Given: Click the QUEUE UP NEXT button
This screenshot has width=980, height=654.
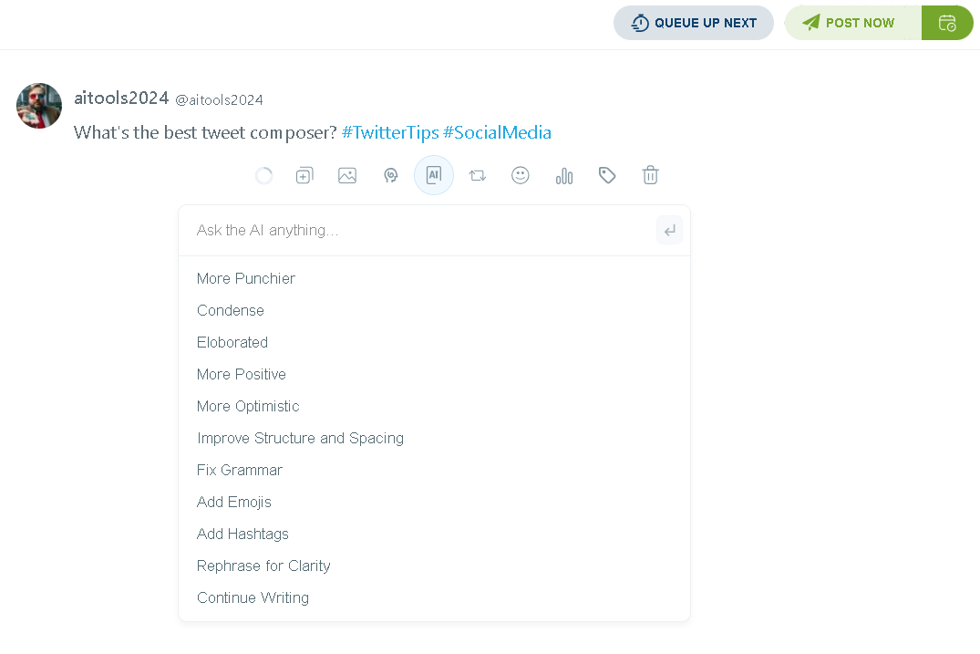Looking at the screenshot, I should point(694,22).
